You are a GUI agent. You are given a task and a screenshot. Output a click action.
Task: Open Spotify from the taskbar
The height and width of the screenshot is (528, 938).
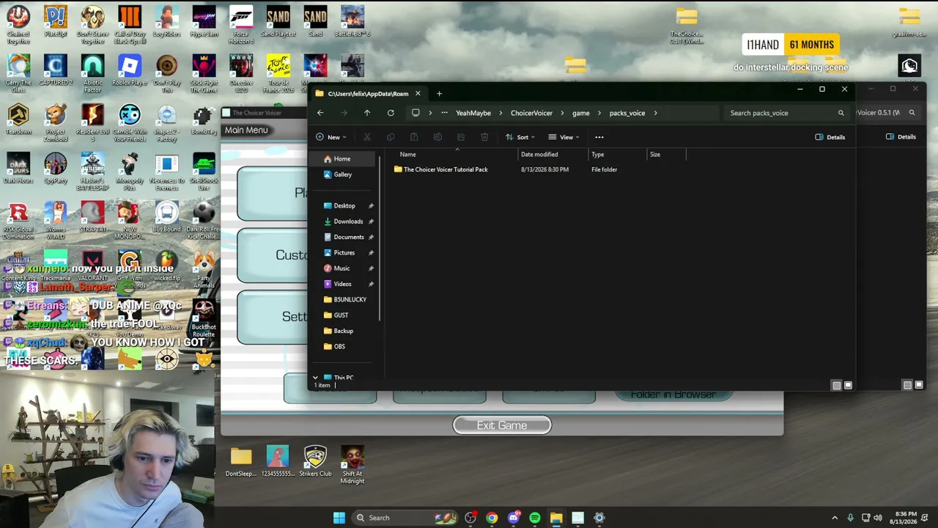point(535,518)
